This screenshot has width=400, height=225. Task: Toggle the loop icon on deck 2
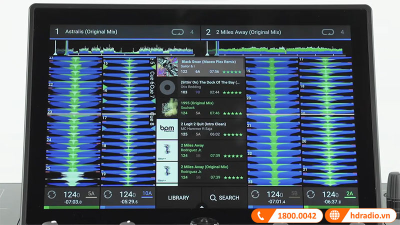point(328,32)
